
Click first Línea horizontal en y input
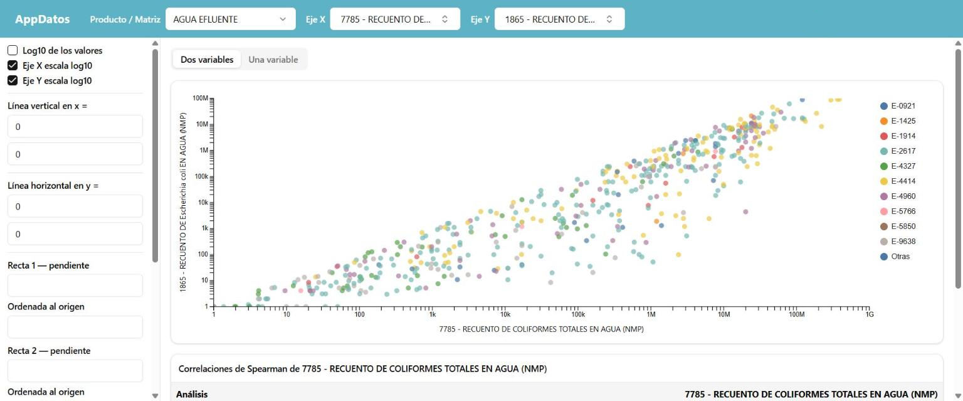(x=75, y=206)
